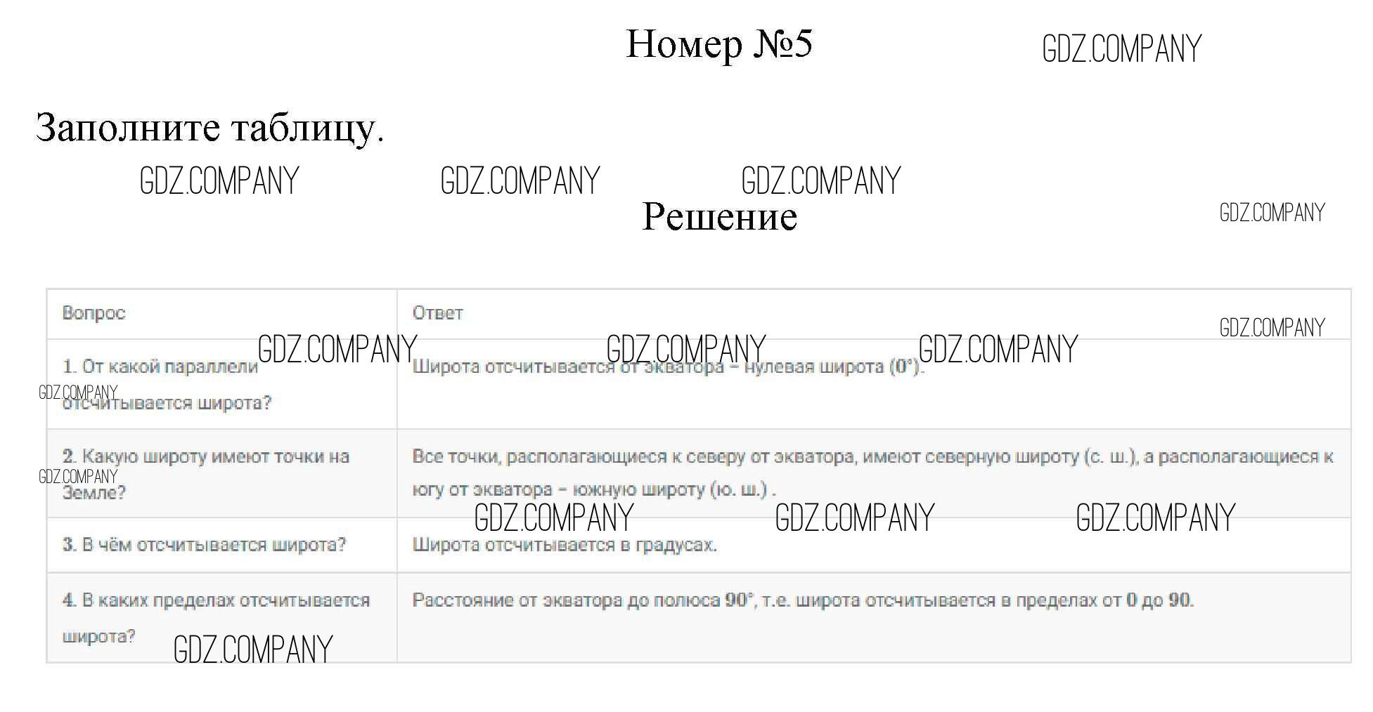Click the answer "Широта отсчитывается от экватора"
This screenshot has height=712, width=1373.
(534, 367)
